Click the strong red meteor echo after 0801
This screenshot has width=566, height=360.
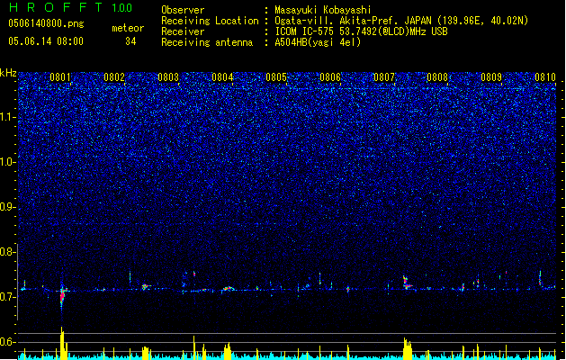[x=62, y=296]
